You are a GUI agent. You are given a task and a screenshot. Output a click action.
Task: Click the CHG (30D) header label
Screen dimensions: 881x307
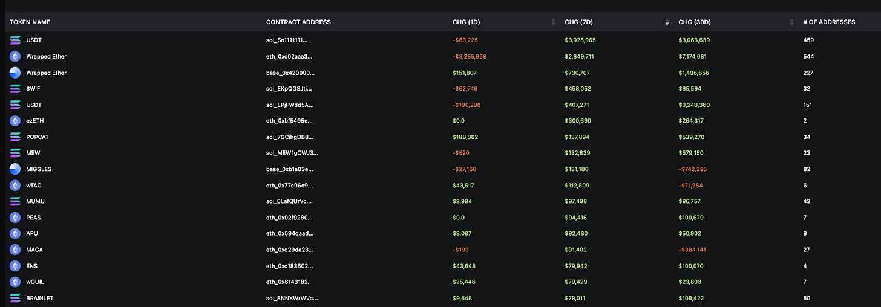tap(695, 22)
